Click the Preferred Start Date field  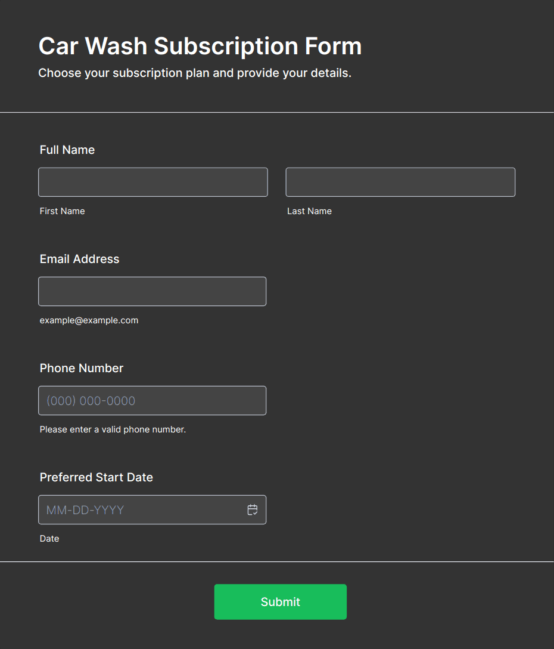152,509
